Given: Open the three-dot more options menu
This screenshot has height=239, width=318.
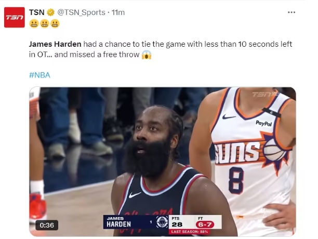Looking at the screenshot, I should point(291,12).
